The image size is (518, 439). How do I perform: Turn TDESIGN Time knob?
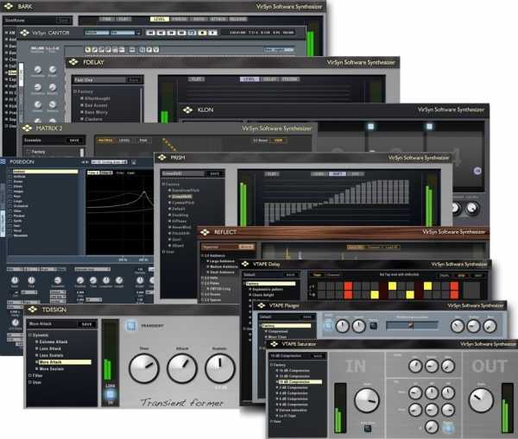tap(143, 368)
